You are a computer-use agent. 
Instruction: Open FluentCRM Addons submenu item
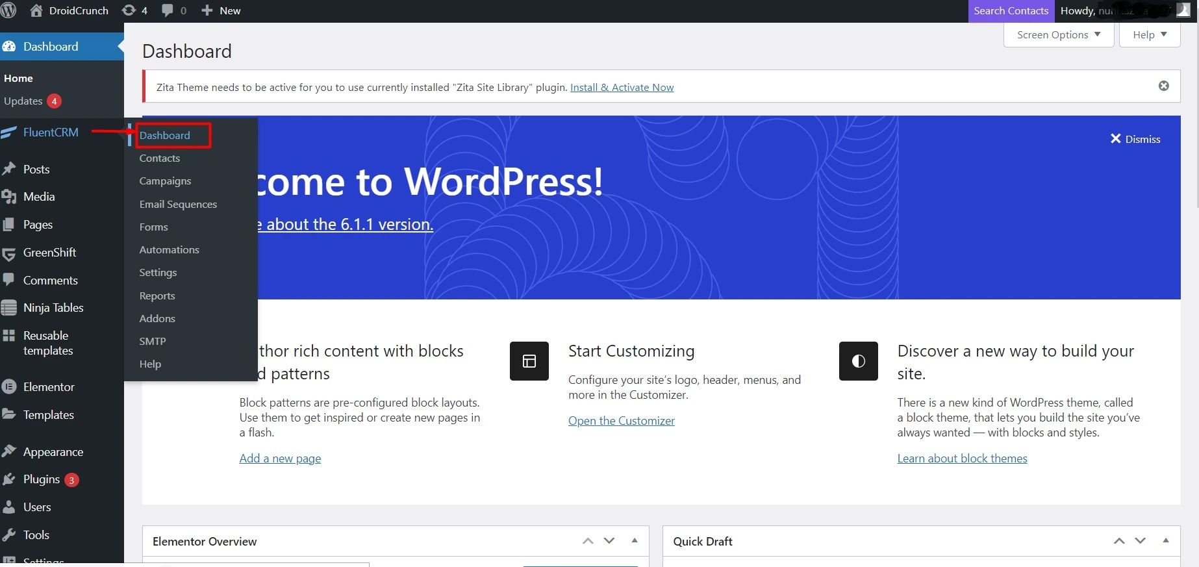coord(157,318)
